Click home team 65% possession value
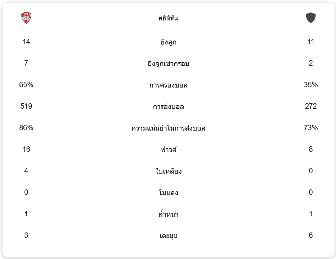336x259 pixels. [26, 85]
